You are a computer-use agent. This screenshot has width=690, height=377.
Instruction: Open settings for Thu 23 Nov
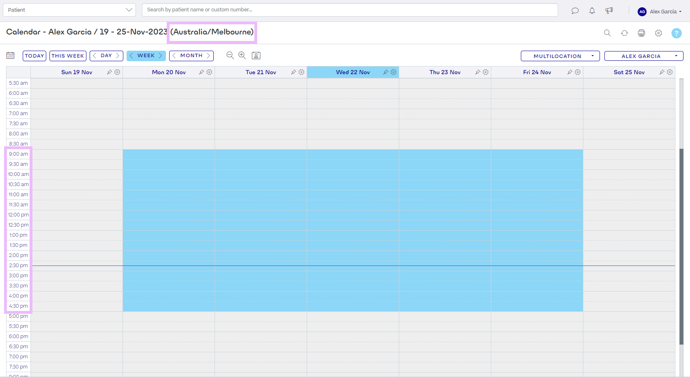click(486, 72)
